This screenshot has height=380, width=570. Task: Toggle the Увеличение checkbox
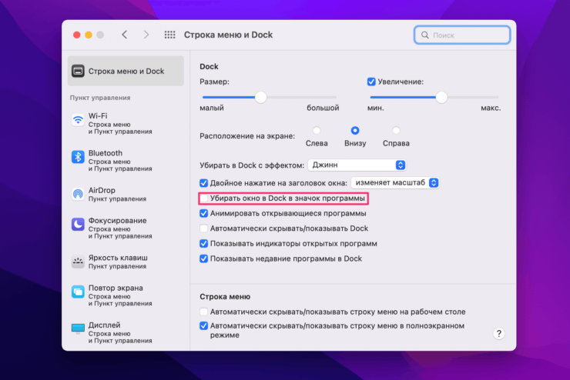point(371,82)
